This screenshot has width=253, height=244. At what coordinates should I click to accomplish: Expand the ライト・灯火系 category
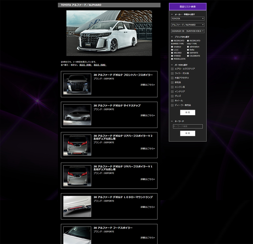pyautogui.click(x=172, y=73)
